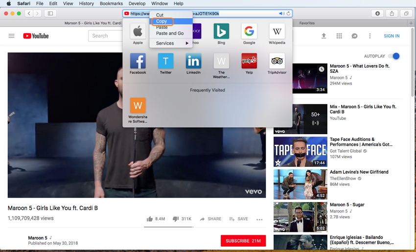Screen dimensions: 416x252
Task: Open YouTube settings vertical dots
Action: pos(370,36)
